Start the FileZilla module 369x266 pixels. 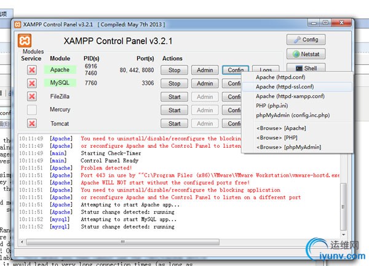click(x=174, y=97)
